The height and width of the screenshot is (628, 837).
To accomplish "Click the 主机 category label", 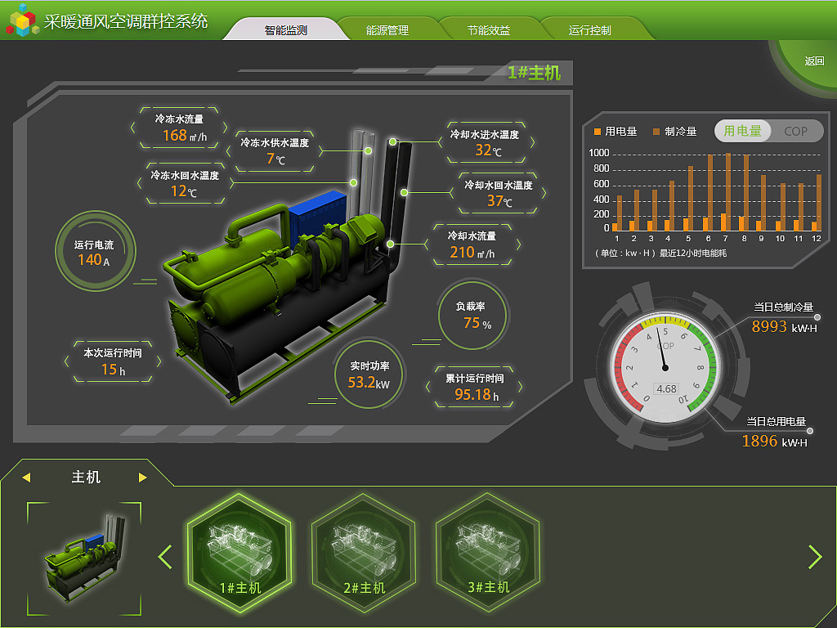I will (85, 477).
